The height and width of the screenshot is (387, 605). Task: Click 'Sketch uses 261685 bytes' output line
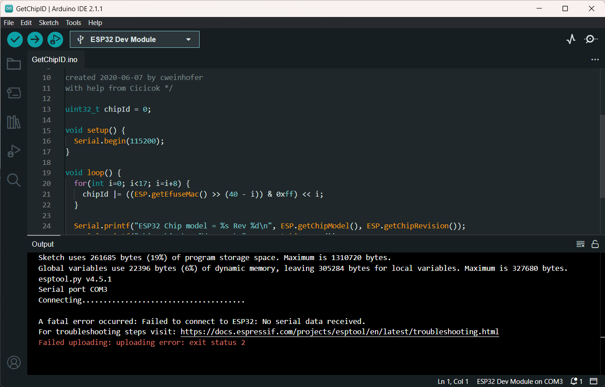pos(215,257)
